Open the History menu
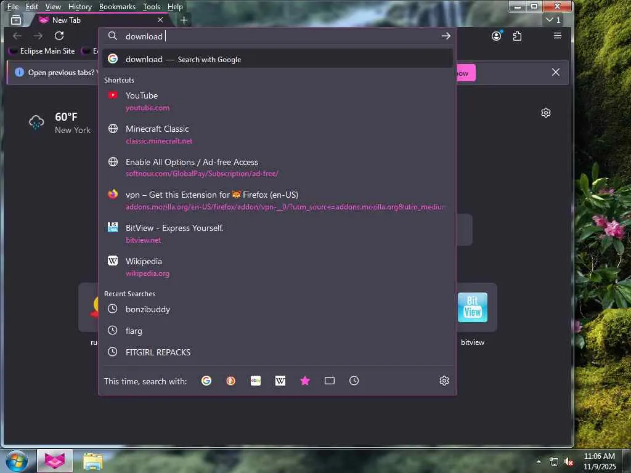This screenshot has height=473, width=631. coord(80,6)
